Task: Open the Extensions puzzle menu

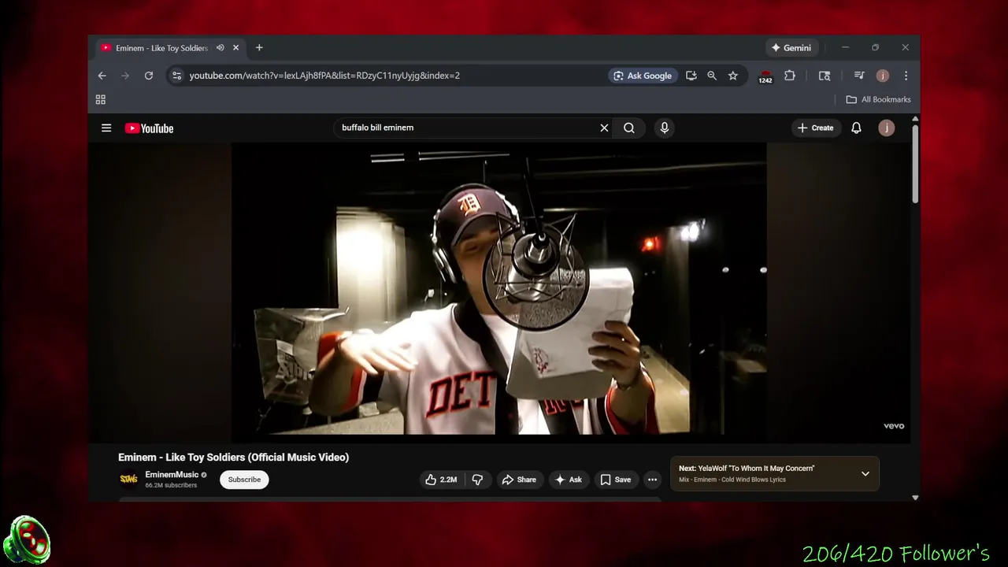Action: [790, 76]
